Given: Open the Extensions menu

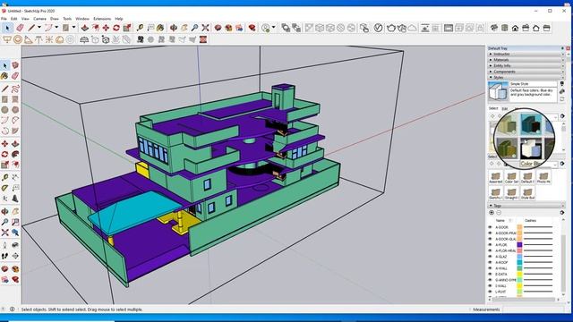Looking at the screenshot, I should [x=102, y=19].
